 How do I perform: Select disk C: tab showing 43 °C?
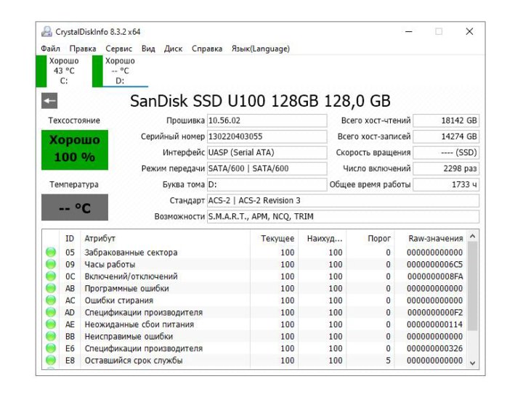[x=62, y=71]
